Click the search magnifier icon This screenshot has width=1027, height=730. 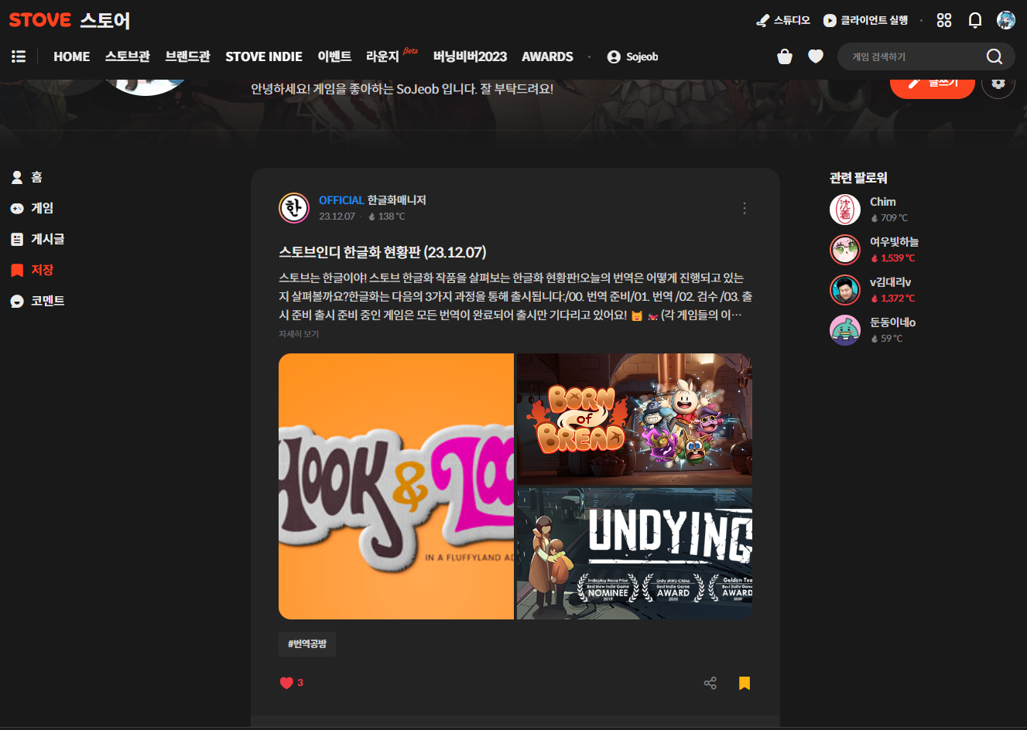click(x=994, y=56)
